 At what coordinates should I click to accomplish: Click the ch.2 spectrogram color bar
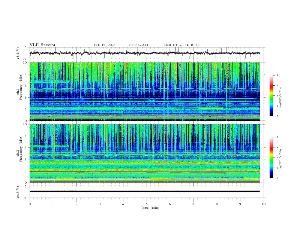coord(271,158)
